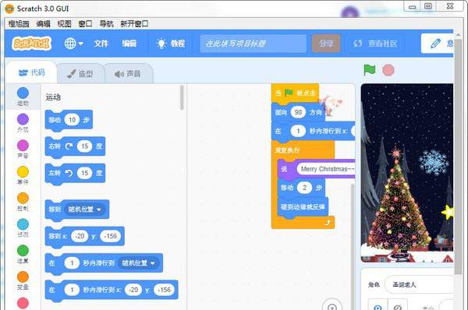Open 随机位置 dropdown in glide block
This screenshot has width=468, height=310.
coord(138,263)
